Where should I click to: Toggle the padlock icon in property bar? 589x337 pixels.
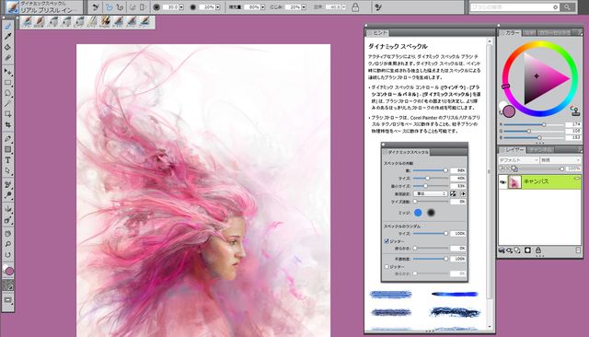click(355, 7)
